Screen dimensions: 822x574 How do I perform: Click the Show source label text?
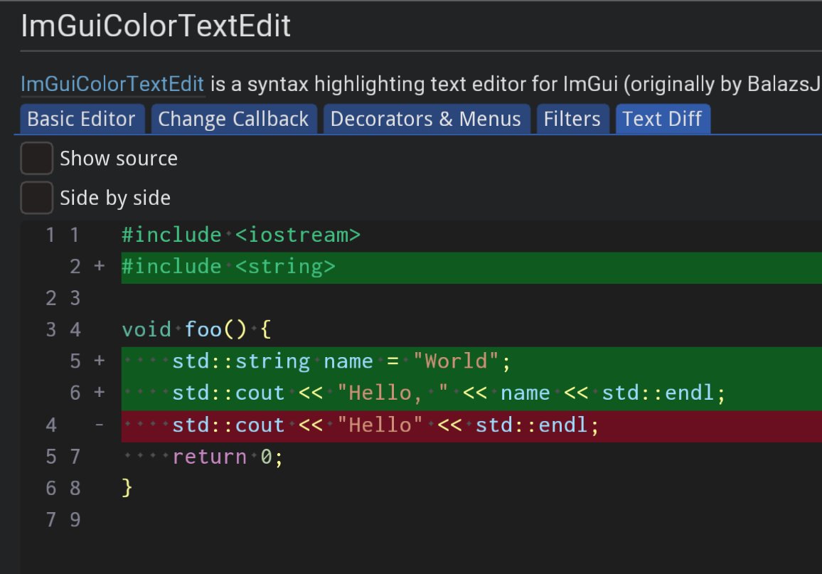[119, 159]
